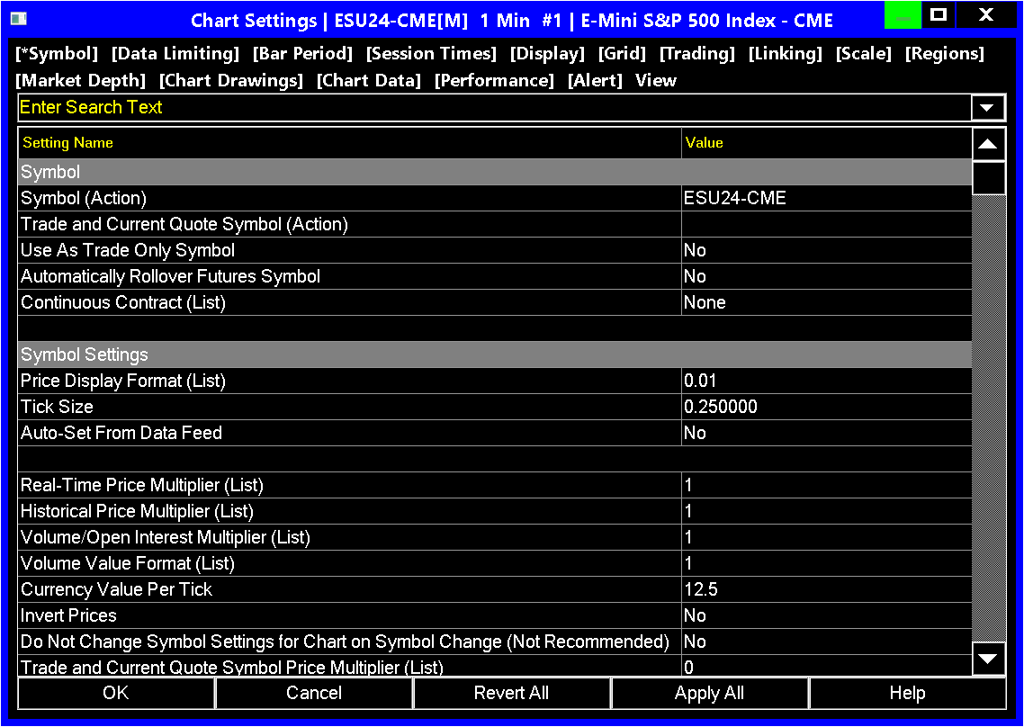Viewport: 1024px width, 727px height.
Task: Open the Volume Value Format list value
Action: coord(826,564)
